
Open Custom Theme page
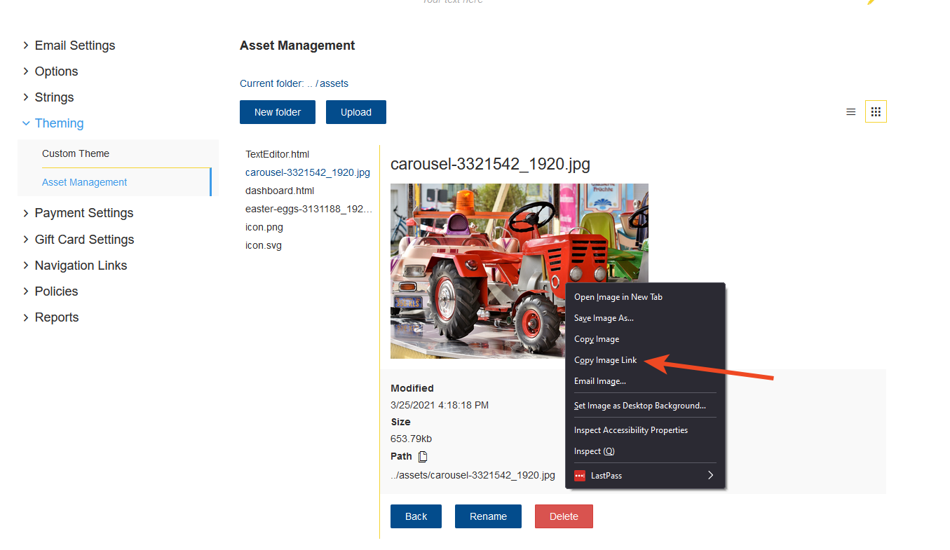click(76, 153)
